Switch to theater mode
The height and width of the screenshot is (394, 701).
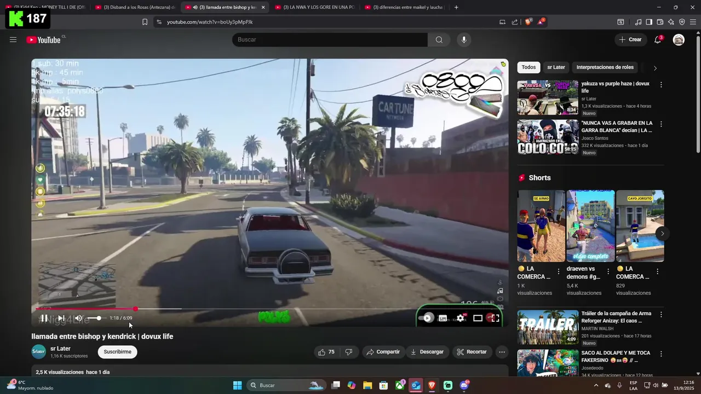[x=478, y=318]
